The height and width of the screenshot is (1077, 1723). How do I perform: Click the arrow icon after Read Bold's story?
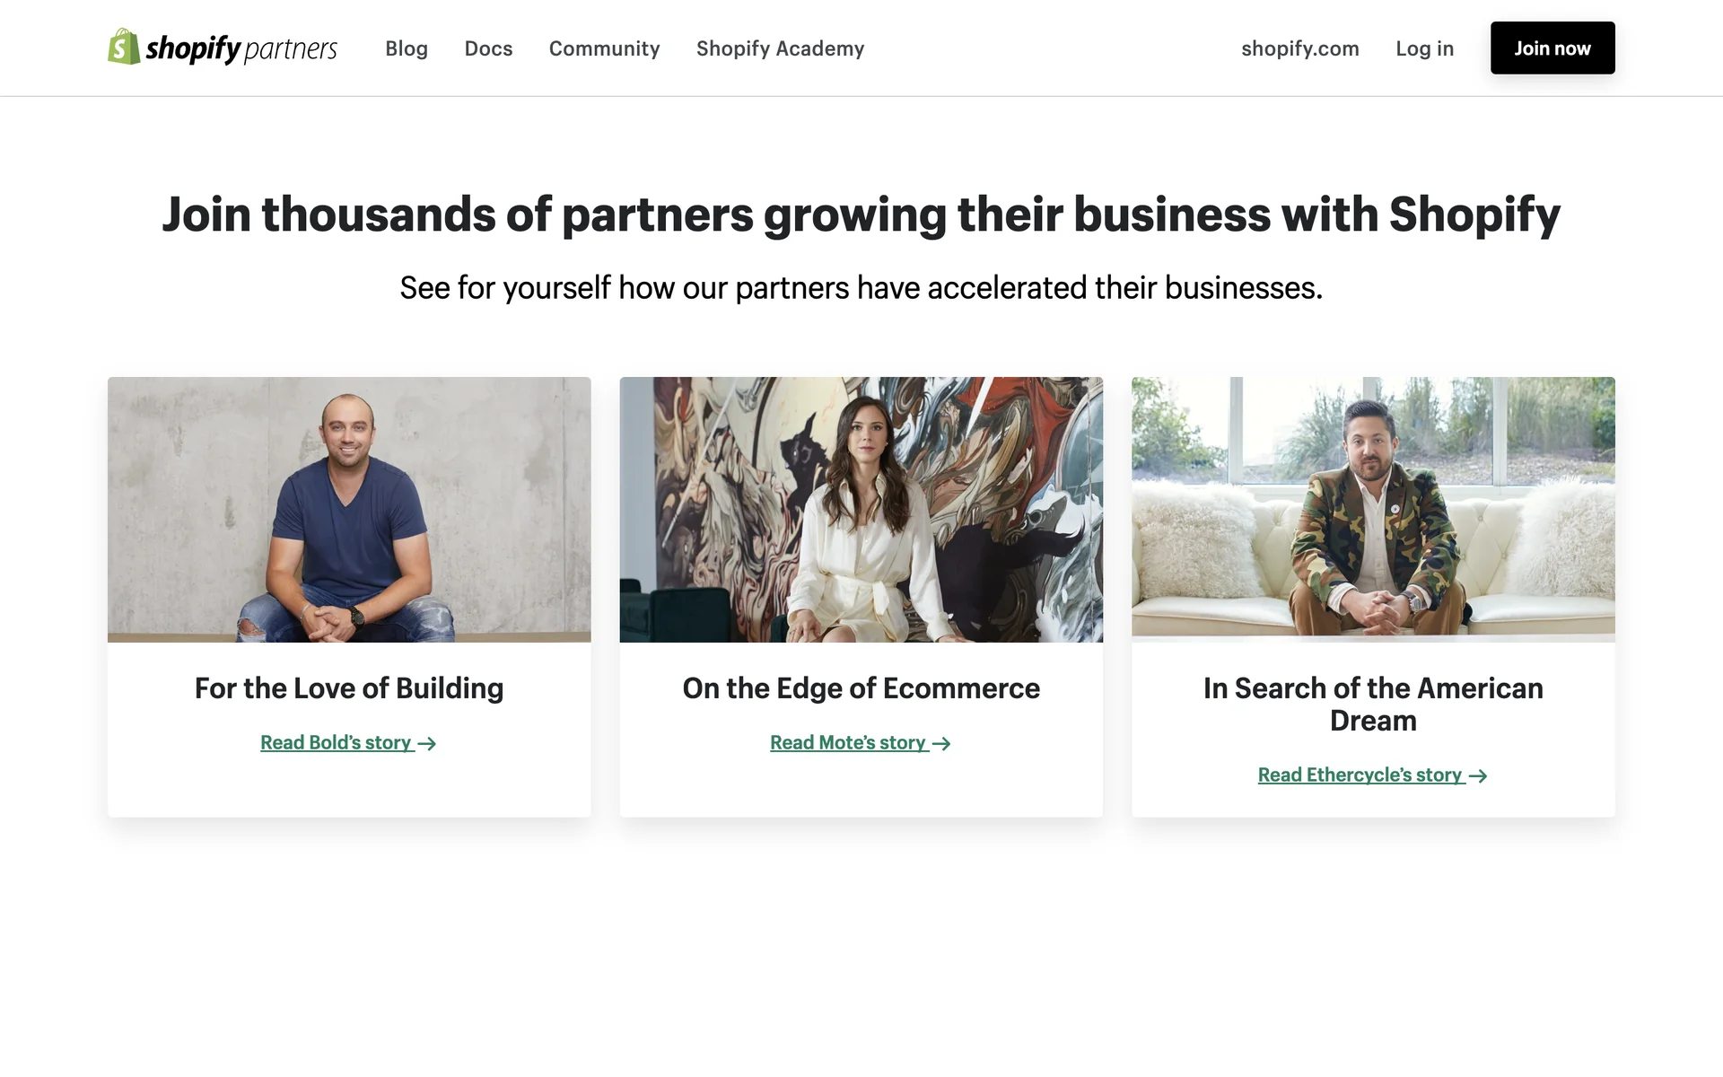tap(427, 744)
